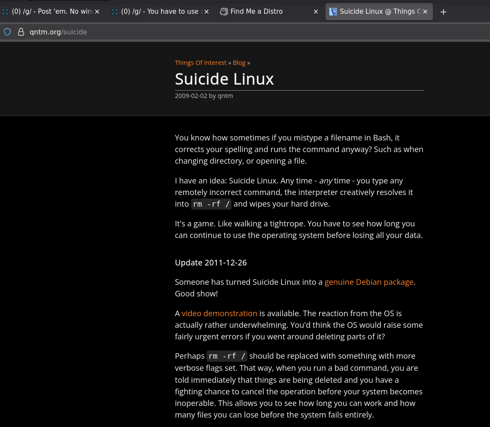Open the video demonstration link

point(219,313)
